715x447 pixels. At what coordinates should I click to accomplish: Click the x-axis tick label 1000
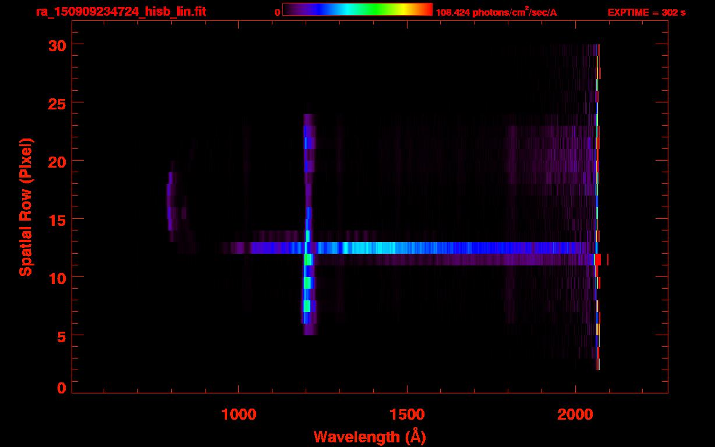pyautogui.click(x=239, y=414)
